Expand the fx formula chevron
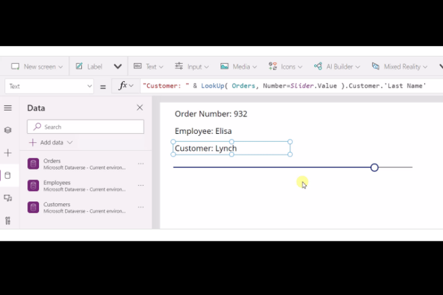This screenshot has height=295, width=443. [131, 86]
